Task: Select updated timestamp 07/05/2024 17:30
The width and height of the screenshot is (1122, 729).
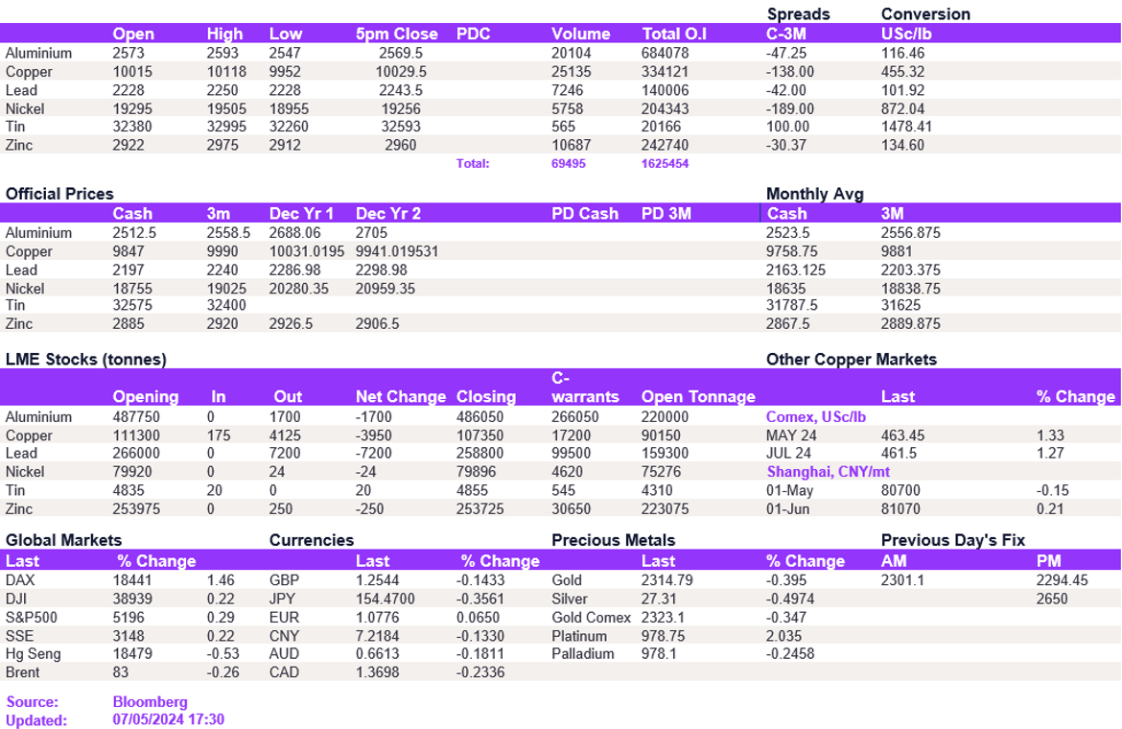Action: click(x=168, y=720)
